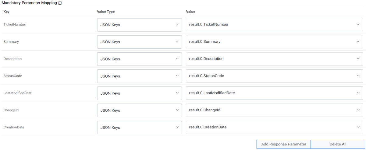Open Value Type dropdown for Summary
369x150 pixels.
[139, 42]
